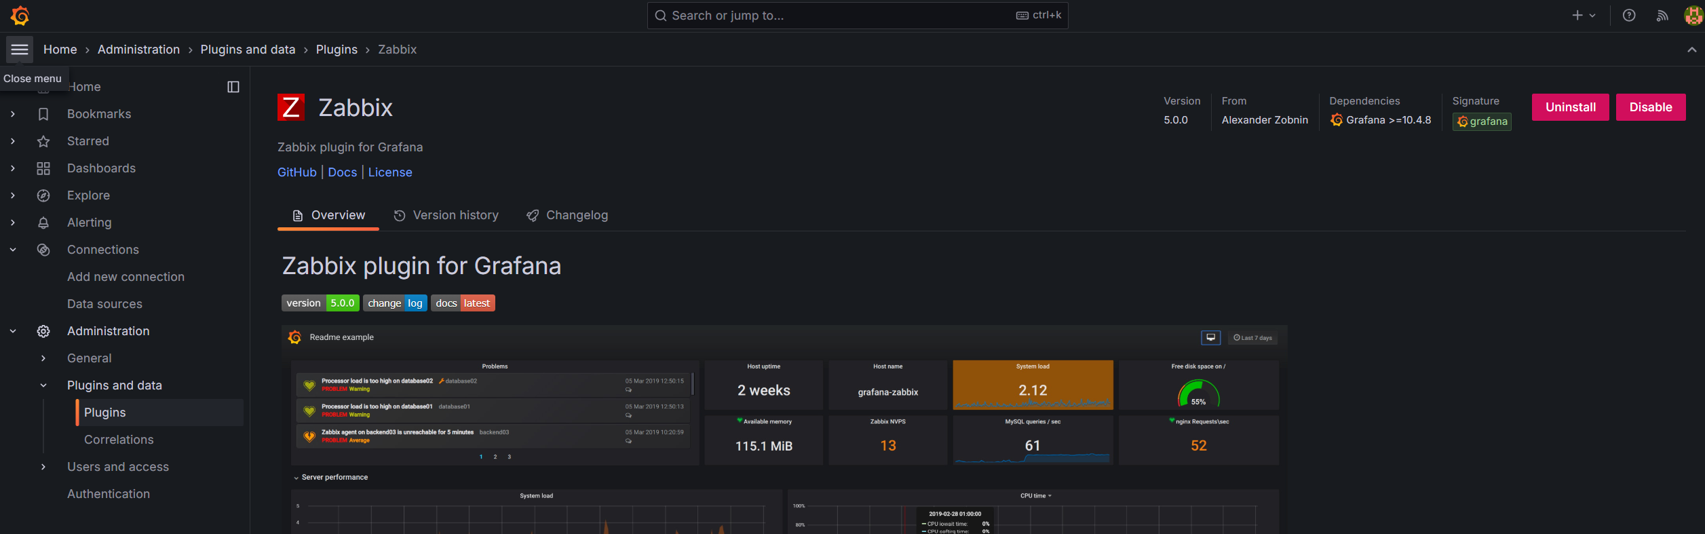Open the GitHub link
The image size is (1705, 534).
click(297, 172)
